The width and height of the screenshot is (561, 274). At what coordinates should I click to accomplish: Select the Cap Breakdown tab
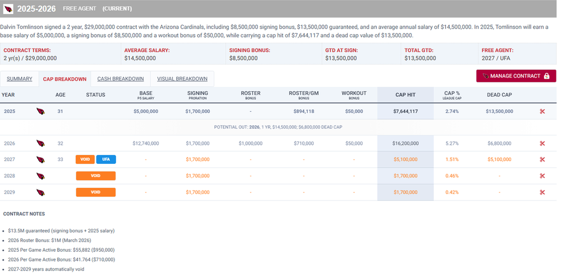click(65, 79)
